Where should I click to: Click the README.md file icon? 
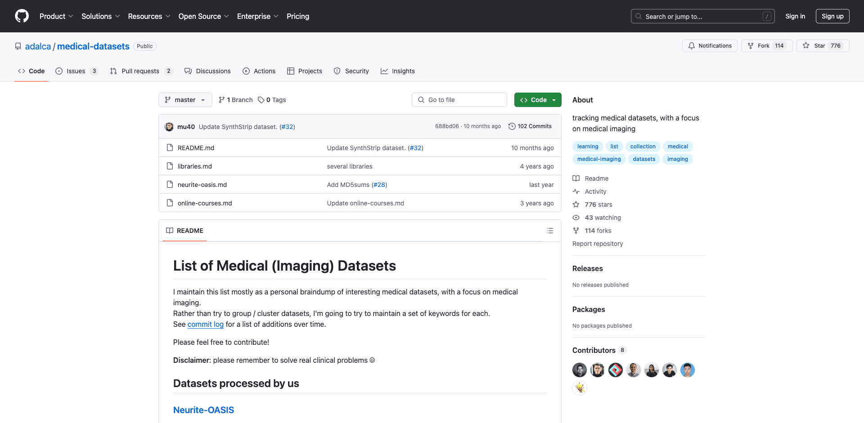[170, 147]
